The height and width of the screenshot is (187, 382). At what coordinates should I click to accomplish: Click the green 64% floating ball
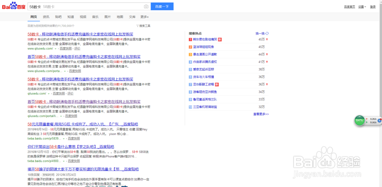(359, 120)
